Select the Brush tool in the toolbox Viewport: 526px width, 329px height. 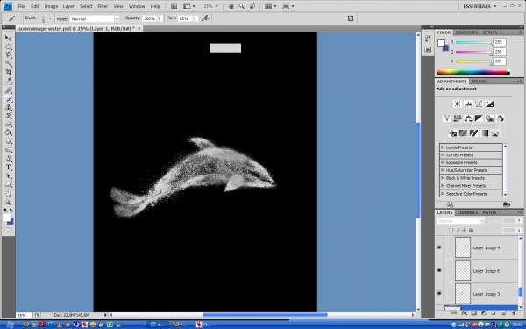[x=8, y=98]
